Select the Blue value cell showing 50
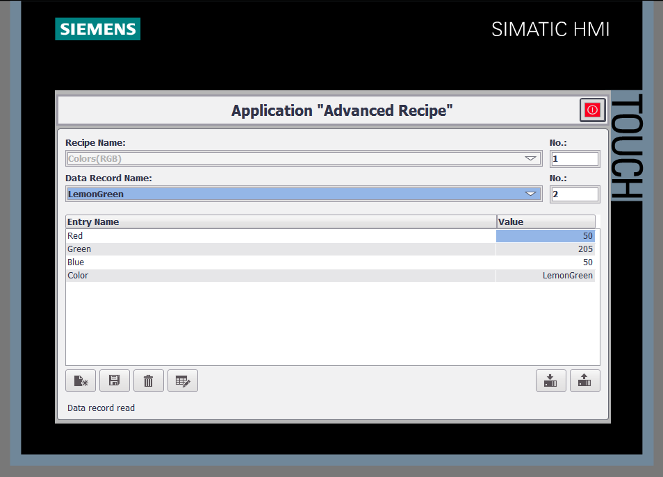The width and height of the screenshot is (663, 477). click(x=546, y=262)
